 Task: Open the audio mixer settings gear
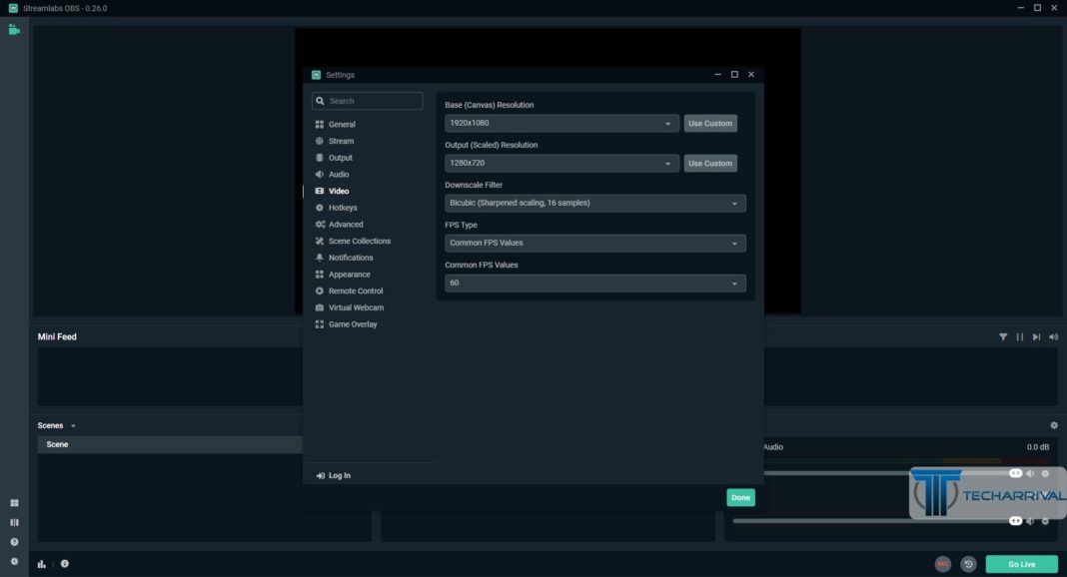point(1053,425)
